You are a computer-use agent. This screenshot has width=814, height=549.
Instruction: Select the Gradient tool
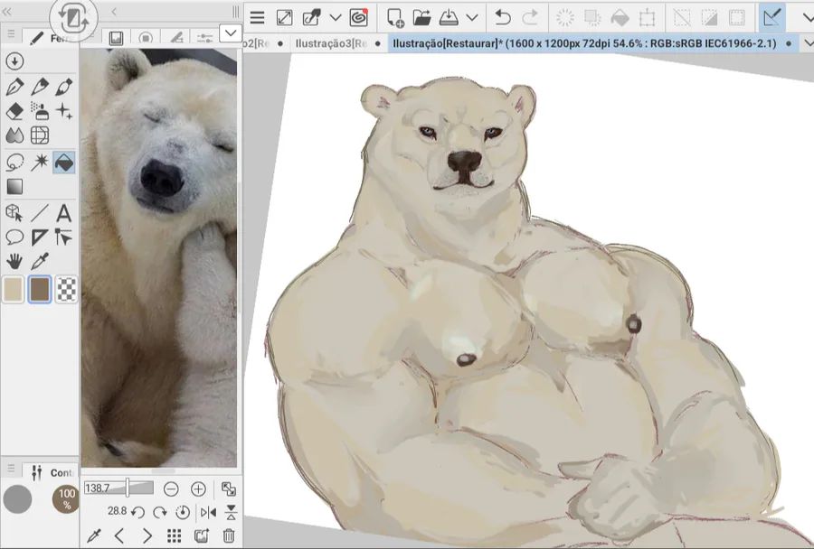pyautogui.click(x=14, y=187)
